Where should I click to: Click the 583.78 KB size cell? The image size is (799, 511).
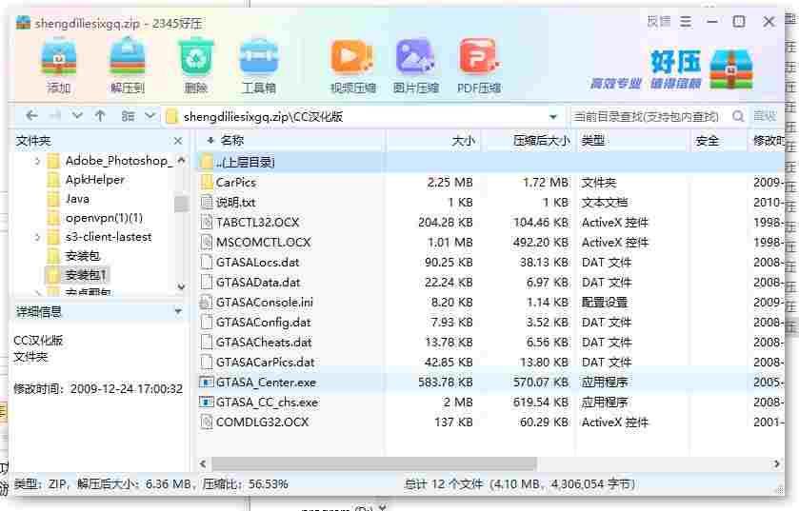pos(445,383)
